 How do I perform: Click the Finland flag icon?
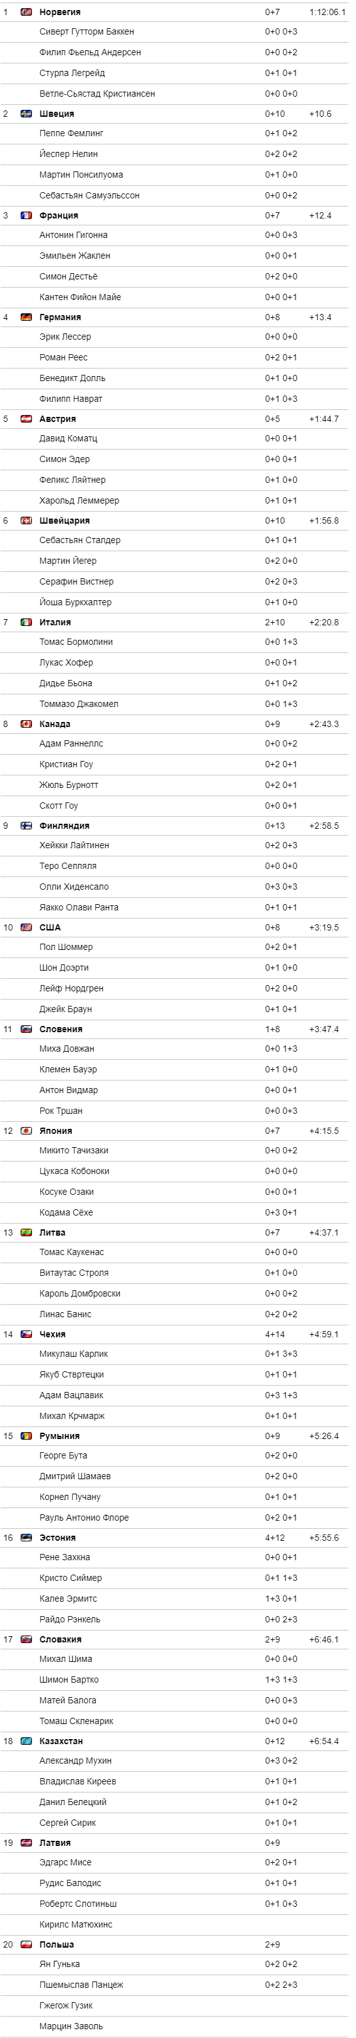pos(26,826)
